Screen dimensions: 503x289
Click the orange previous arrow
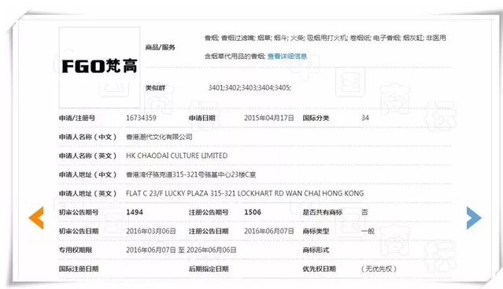36,218
